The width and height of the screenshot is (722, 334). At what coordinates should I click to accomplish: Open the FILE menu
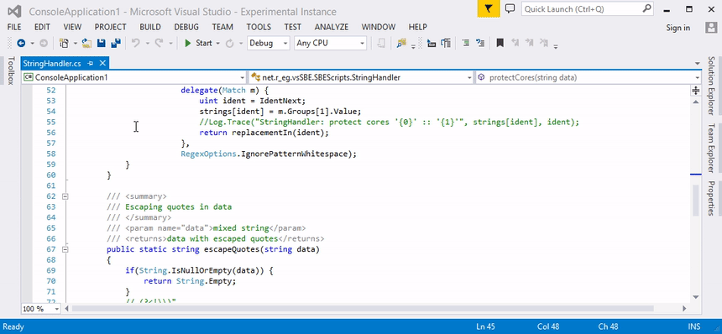(x=14, y=27)
